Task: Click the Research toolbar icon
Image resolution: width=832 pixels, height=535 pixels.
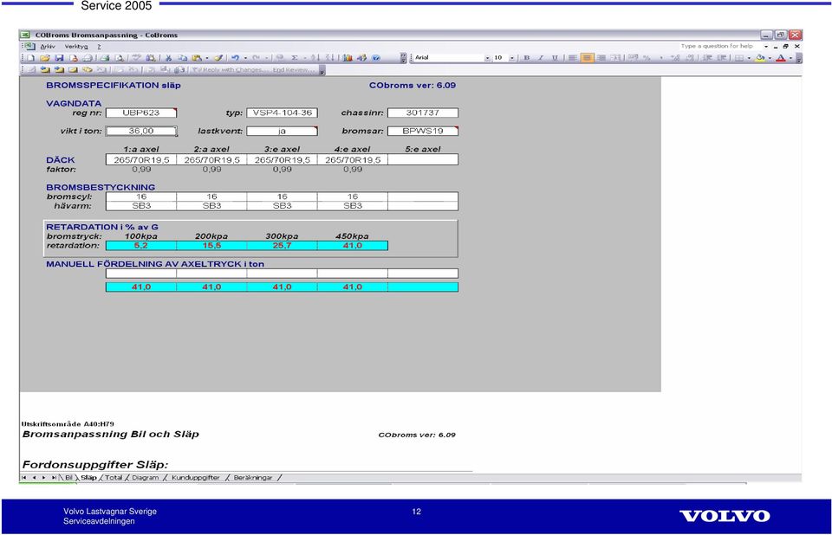Action: [151, 58]
